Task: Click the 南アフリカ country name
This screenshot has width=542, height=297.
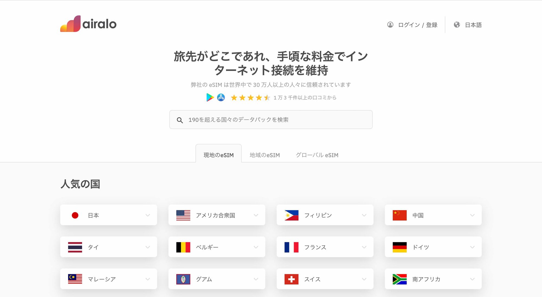Action: pyautogui.click(x=426, y=279)
